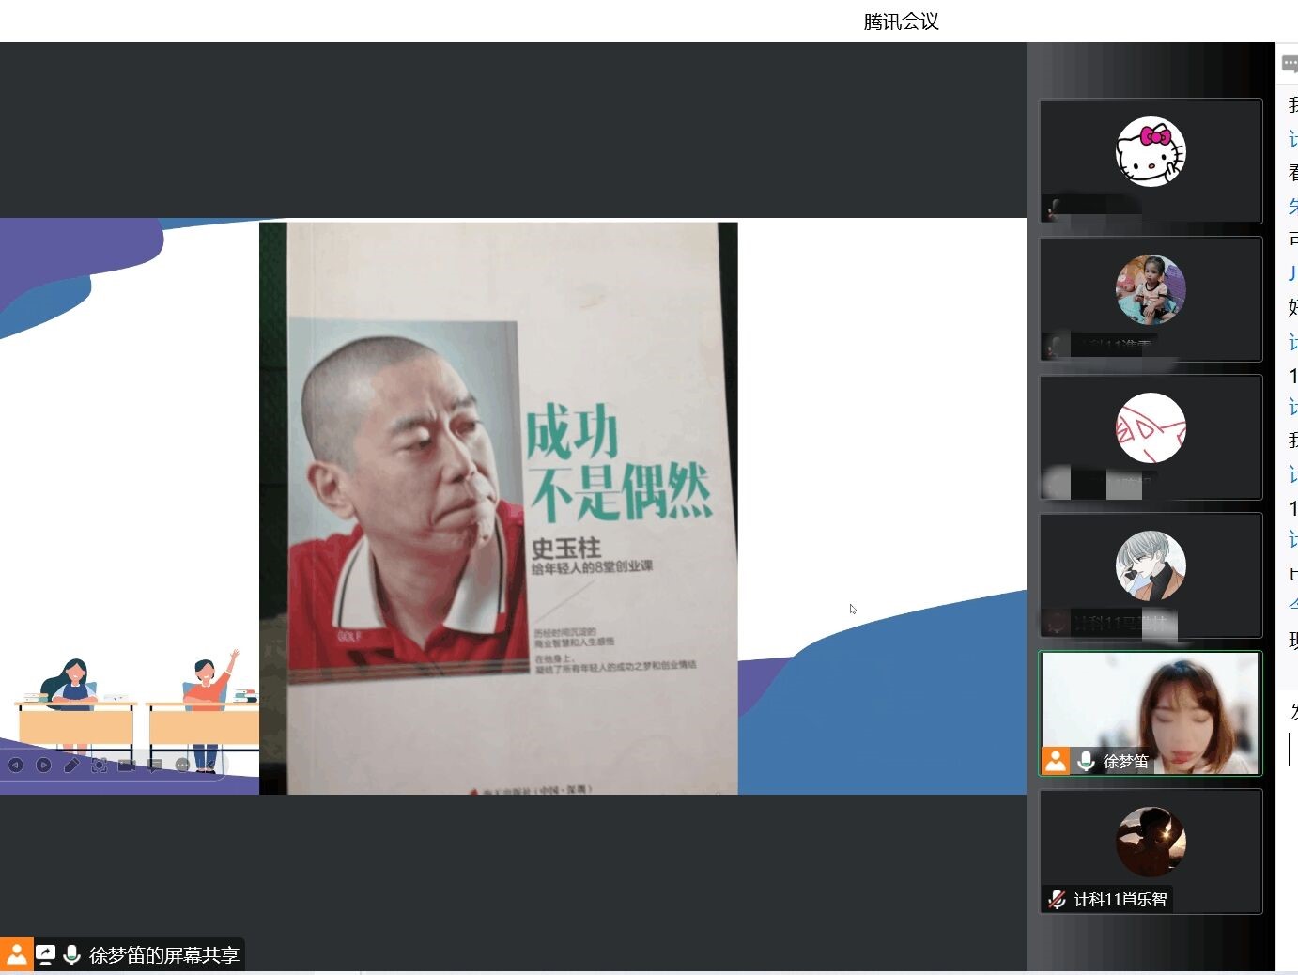Click the previous slide arrow in slideshow toolbar
The width and height of the screenshot is (1298, 975).
[x=15, y=765]
